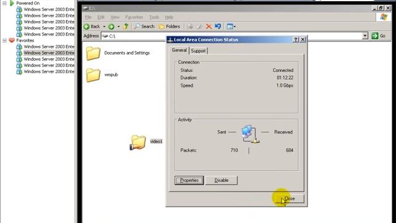Image resolution: width=396 pixels, height=223 pixels.
Task: Select the Documents and Settings folder icon
Action: (93, 53)
